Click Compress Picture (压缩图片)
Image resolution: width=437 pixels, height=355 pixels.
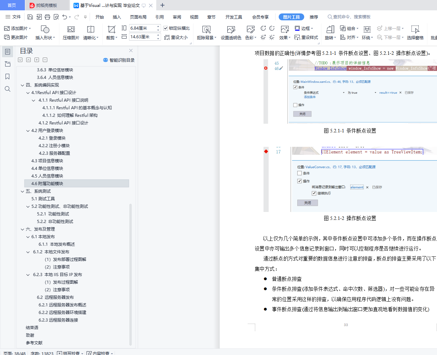click(71, 33)
